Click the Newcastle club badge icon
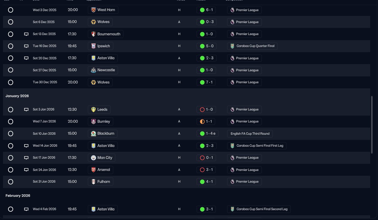The height and width of the screenshot is (220, 378). pyautogui.click(x=94, y=70)
